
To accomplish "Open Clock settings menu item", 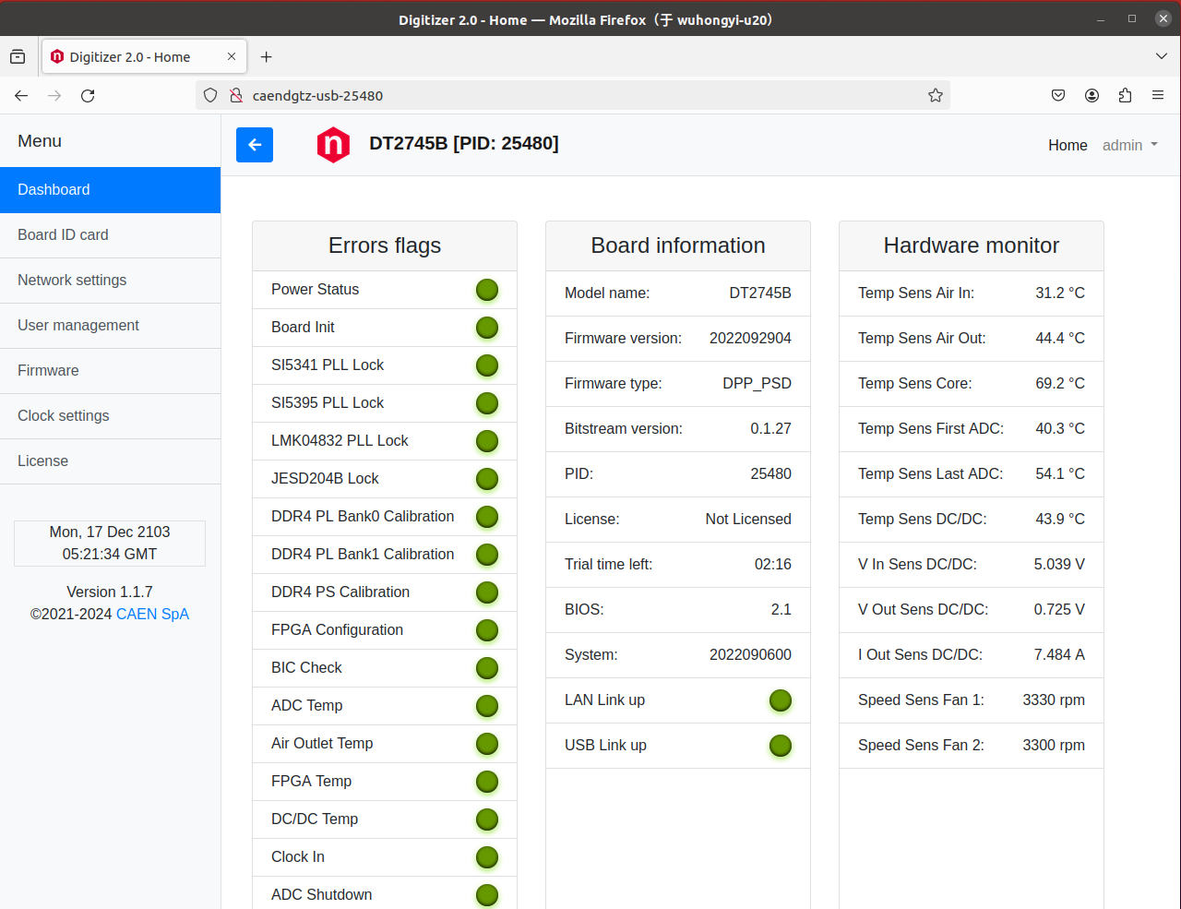I will (x=110, y=416).
